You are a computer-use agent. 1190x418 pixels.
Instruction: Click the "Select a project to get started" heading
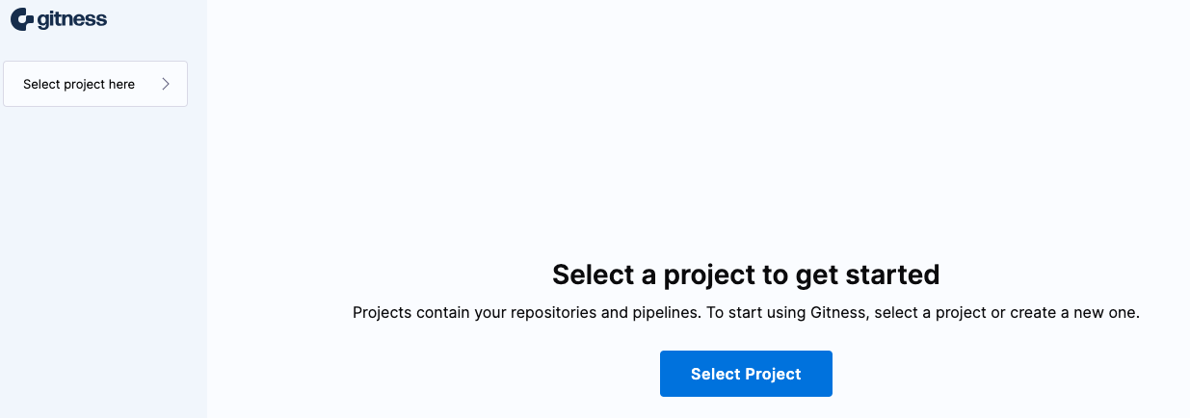(x=745, y=274)
